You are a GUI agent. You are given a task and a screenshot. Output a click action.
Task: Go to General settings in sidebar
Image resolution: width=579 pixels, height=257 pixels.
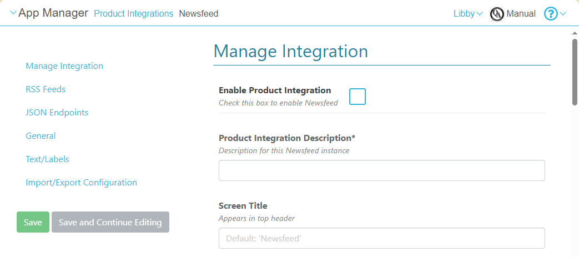[41, 136]
